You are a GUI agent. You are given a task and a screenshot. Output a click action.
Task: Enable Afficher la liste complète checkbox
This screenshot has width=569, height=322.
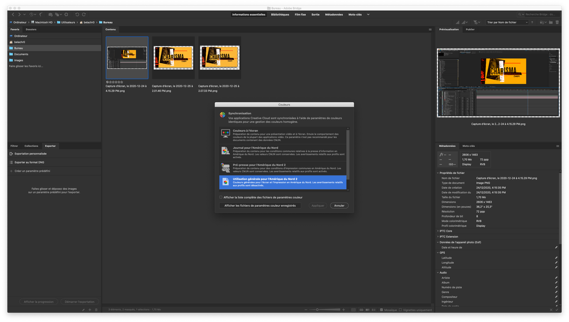pyautogui.click(x=221, y=197)
